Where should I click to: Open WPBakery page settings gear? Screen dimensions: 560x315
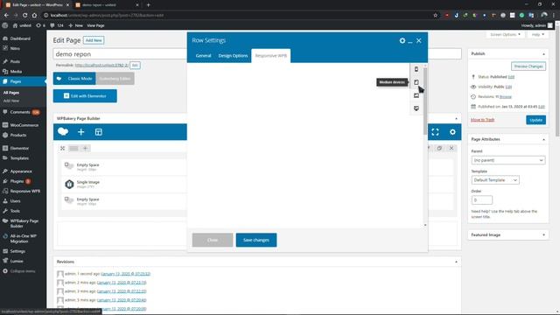[x=452, y=132]
